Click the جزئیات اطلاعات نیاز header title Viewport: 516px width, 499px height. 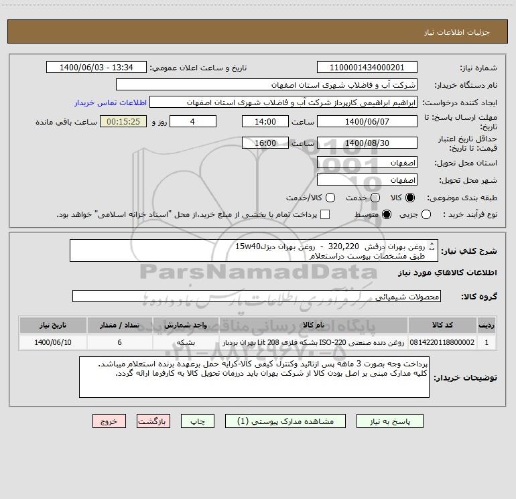point(457,32)
